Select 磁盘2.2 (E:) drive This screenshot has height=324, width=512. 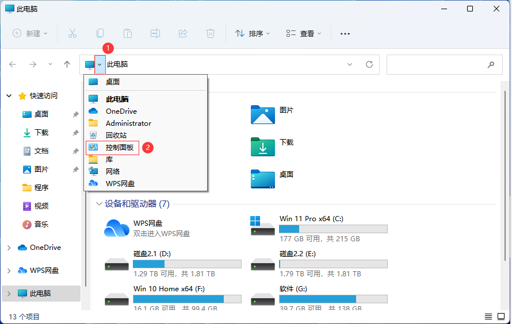click(319, 264)
